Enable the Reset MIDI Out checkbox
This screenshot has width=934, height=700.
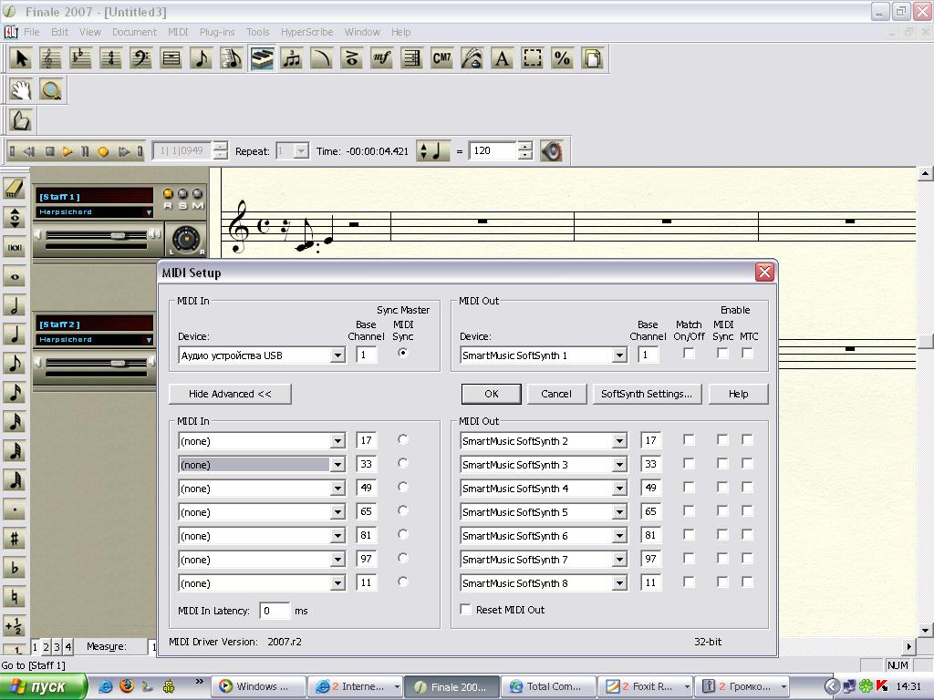466,610
